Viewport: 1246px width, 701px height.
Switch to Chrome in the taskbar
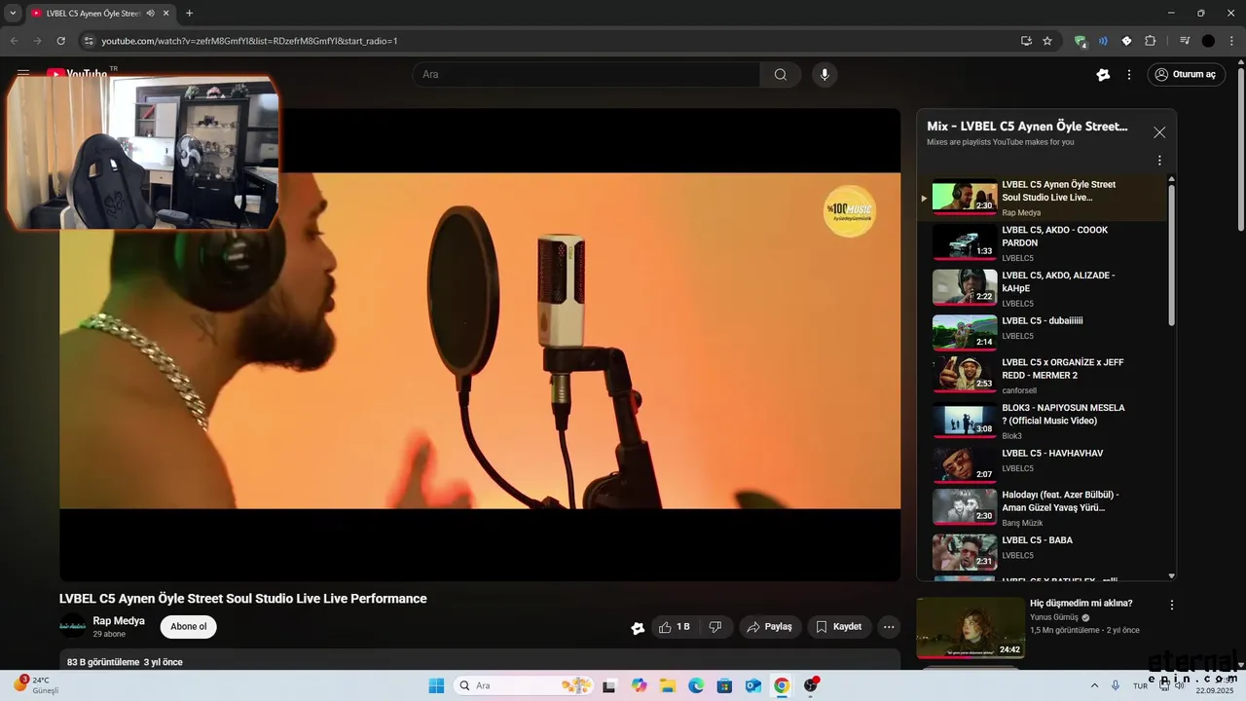(x=782, y=685)
